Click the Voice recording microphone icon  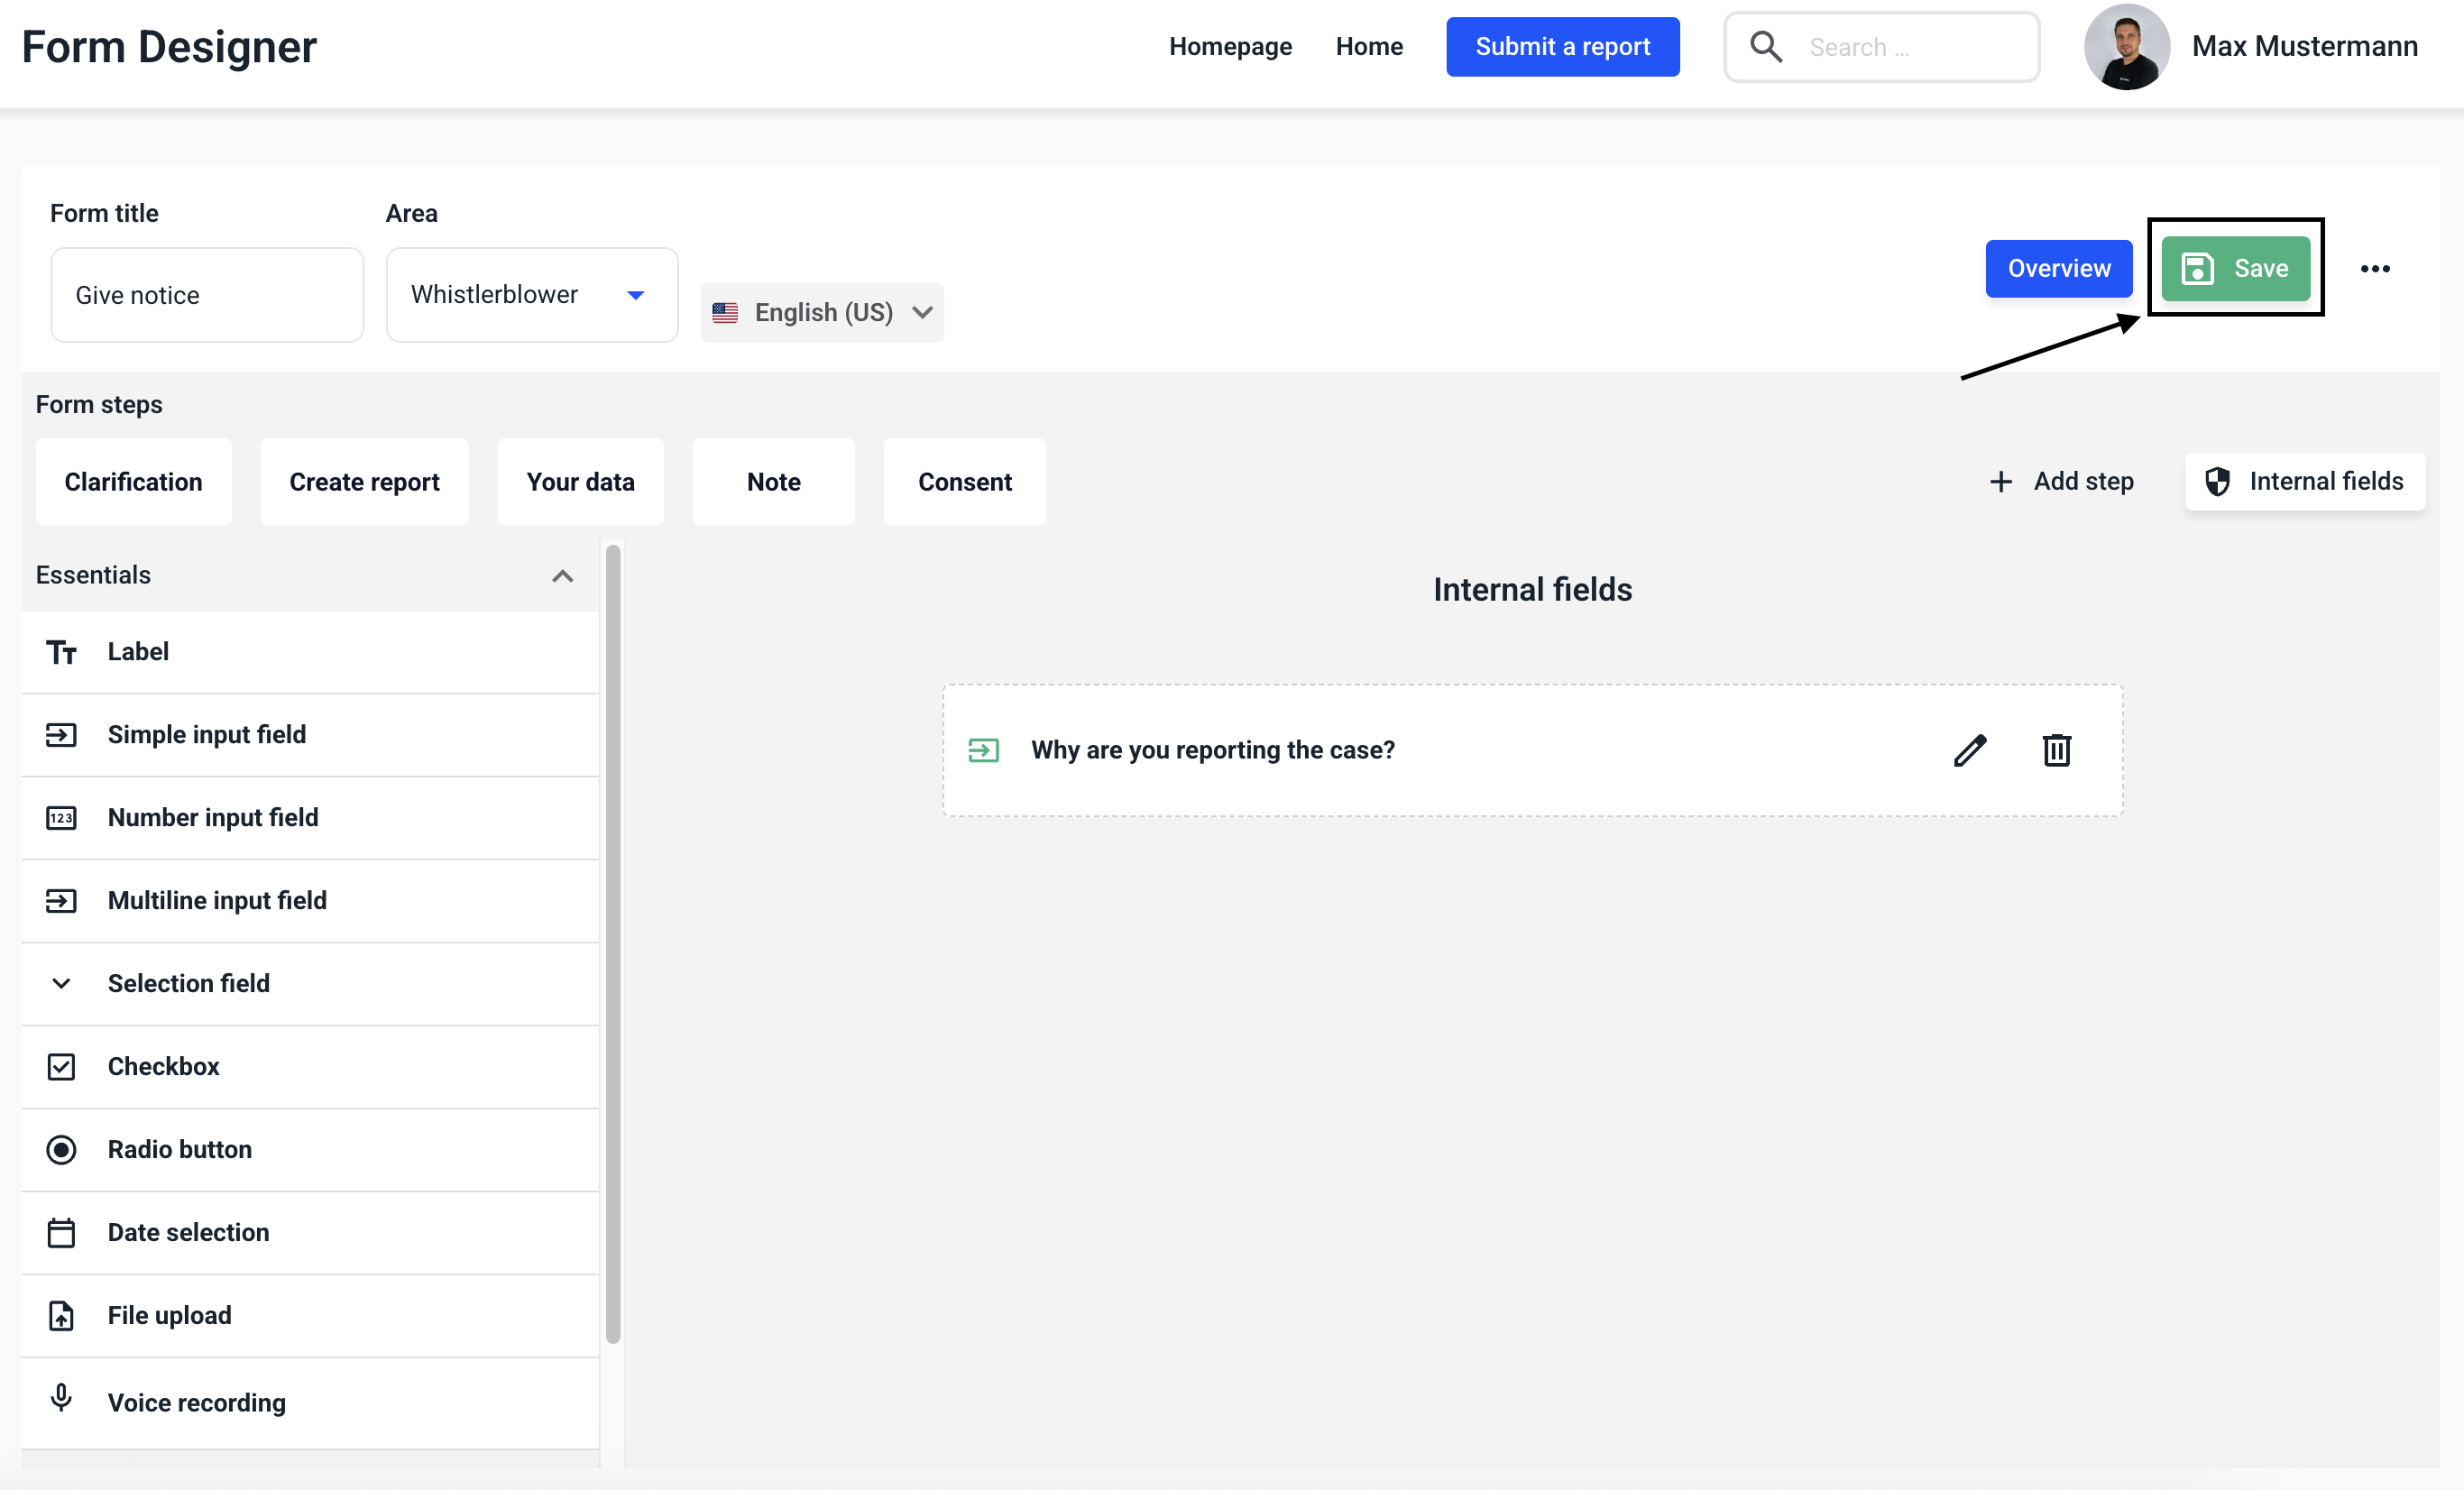coord(61,1397)
